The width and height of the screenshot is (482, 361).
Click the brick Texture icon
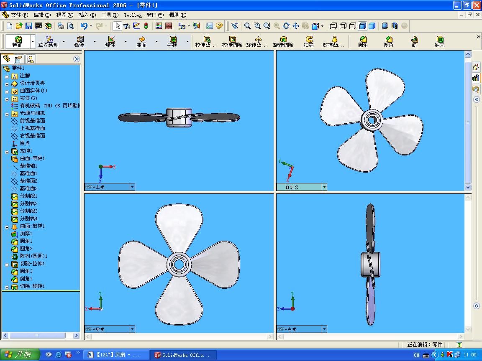tap(169, 26)
